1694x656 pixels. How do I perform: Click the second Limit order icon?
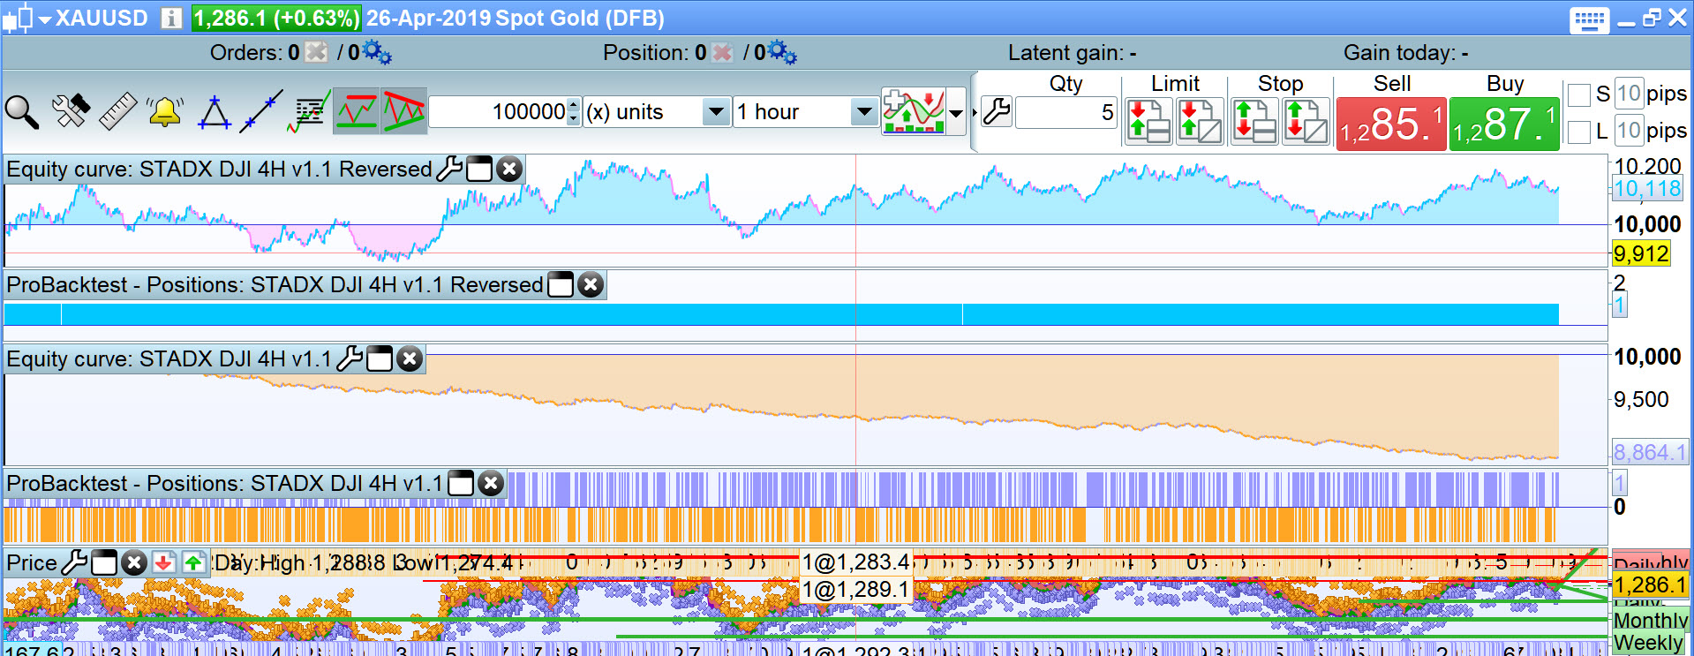point(1201,121)
